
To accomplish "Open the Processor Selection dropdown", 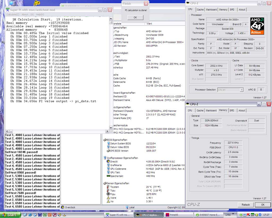I will pos(241,90).
